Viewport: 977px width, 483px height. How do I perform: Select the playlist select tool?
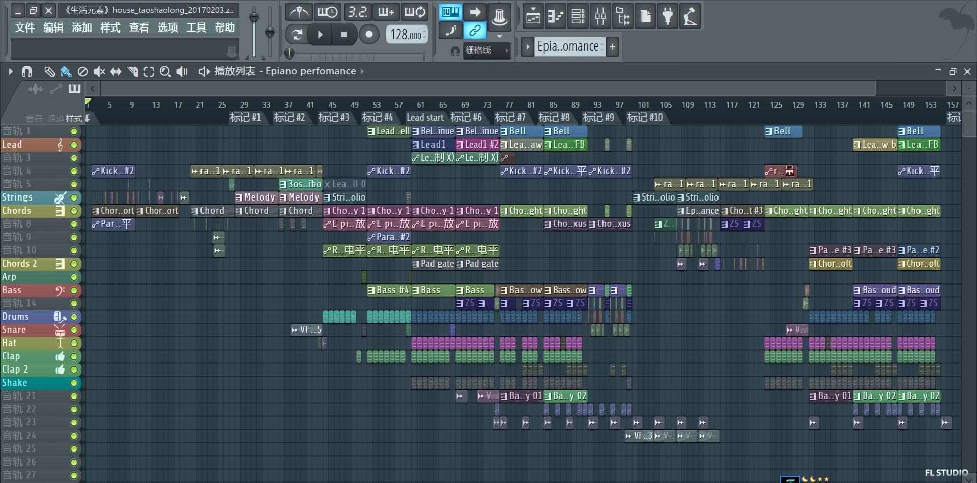point(149,72)
